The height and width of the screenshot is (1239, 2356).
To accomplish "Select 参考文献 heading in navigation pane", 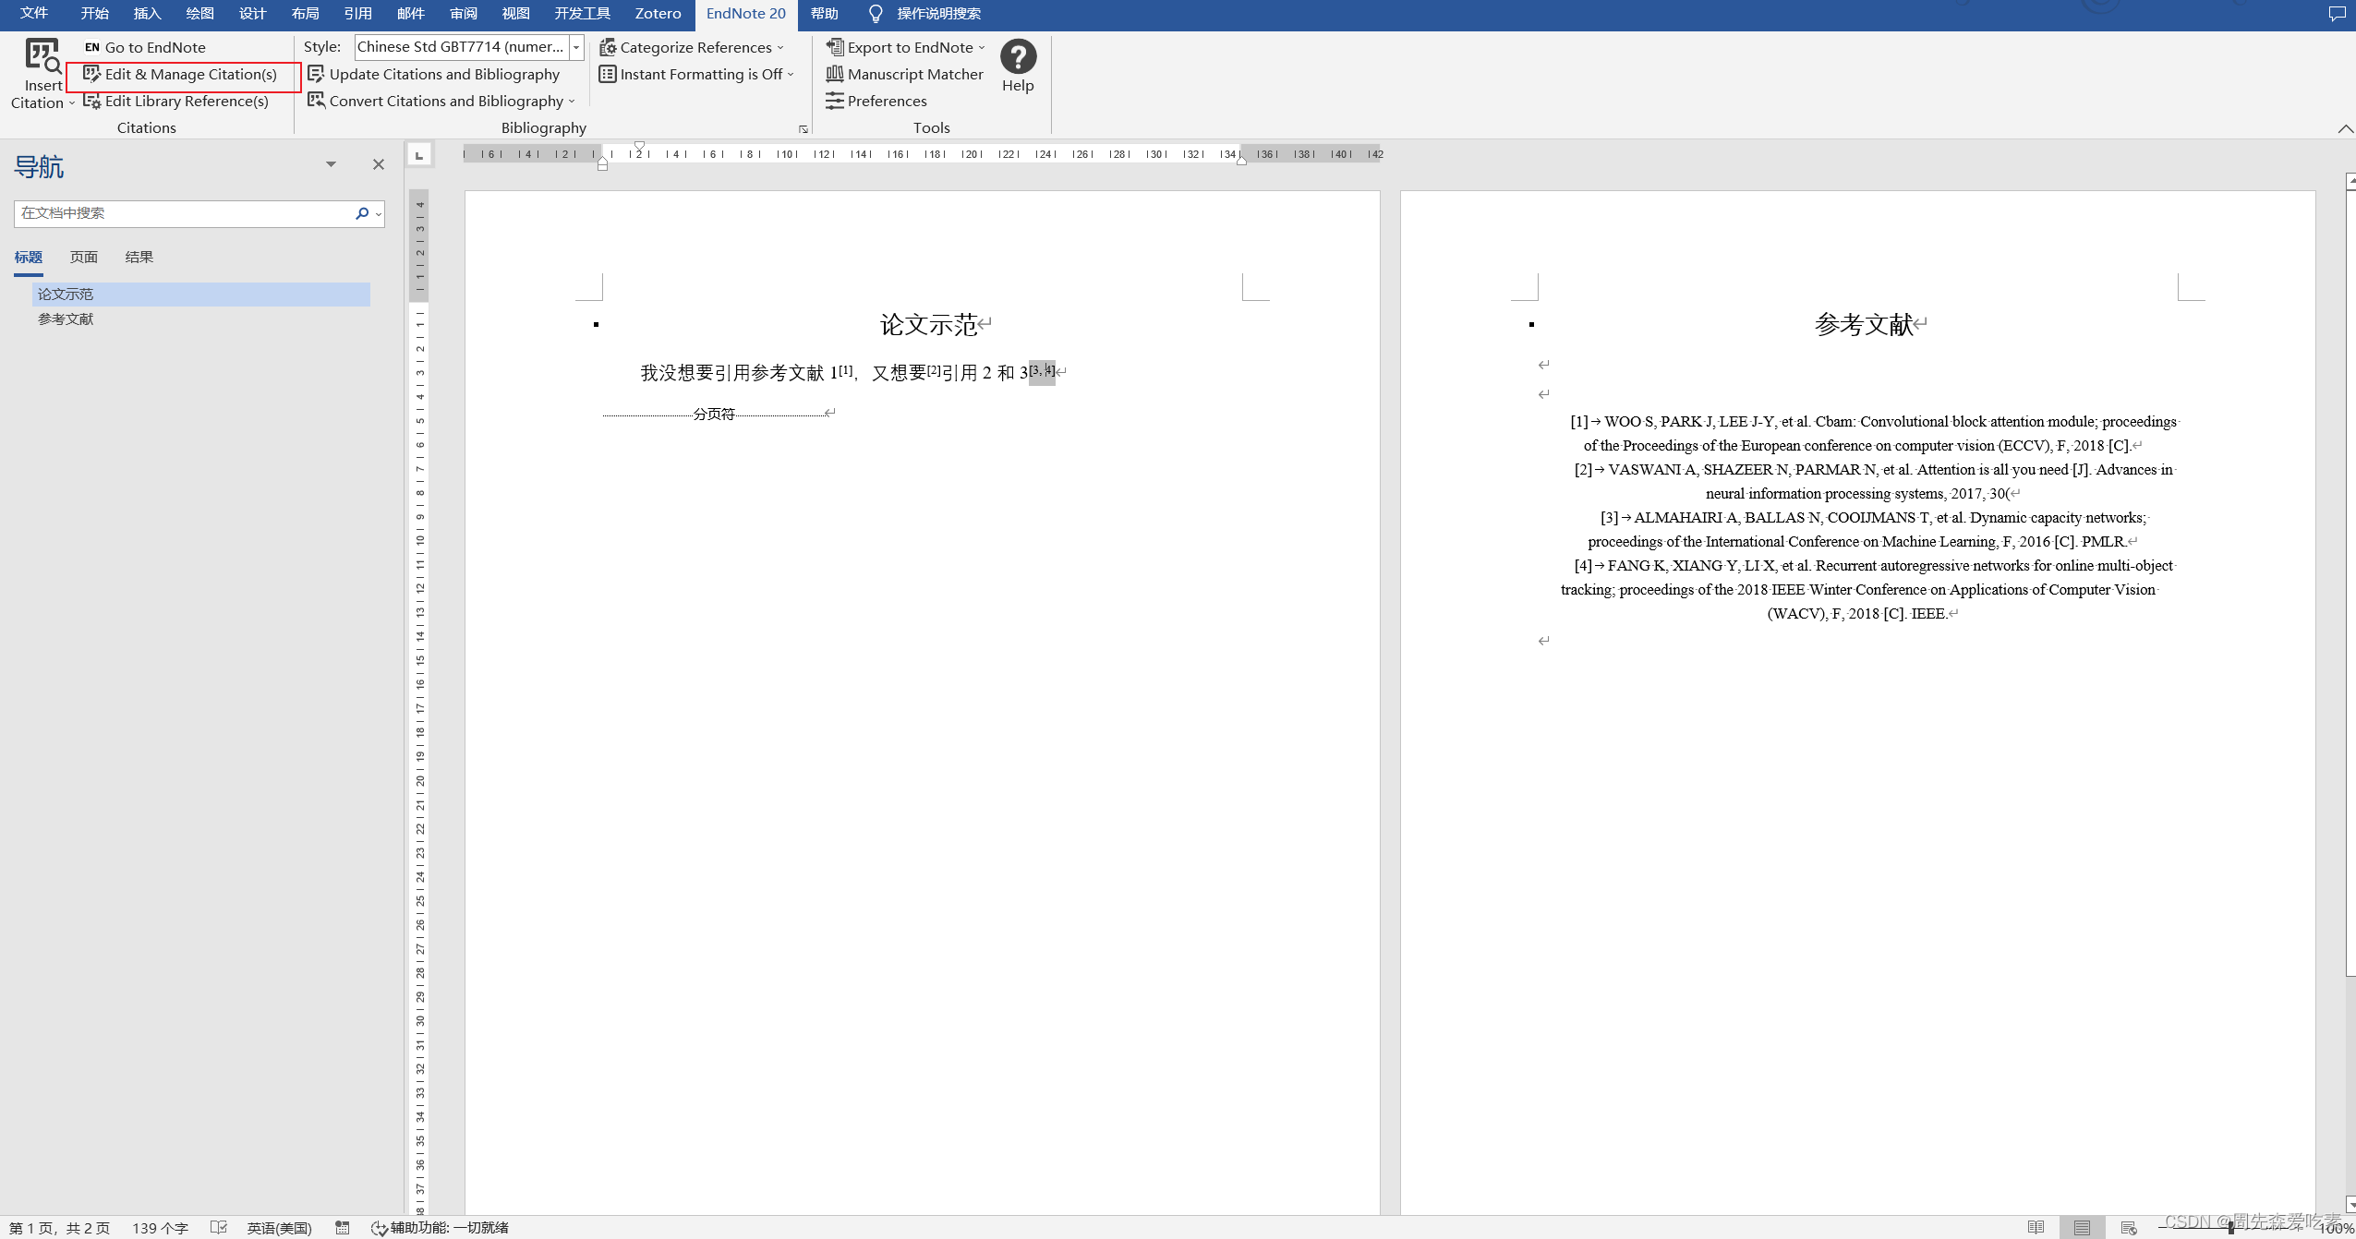I will 66,319.
